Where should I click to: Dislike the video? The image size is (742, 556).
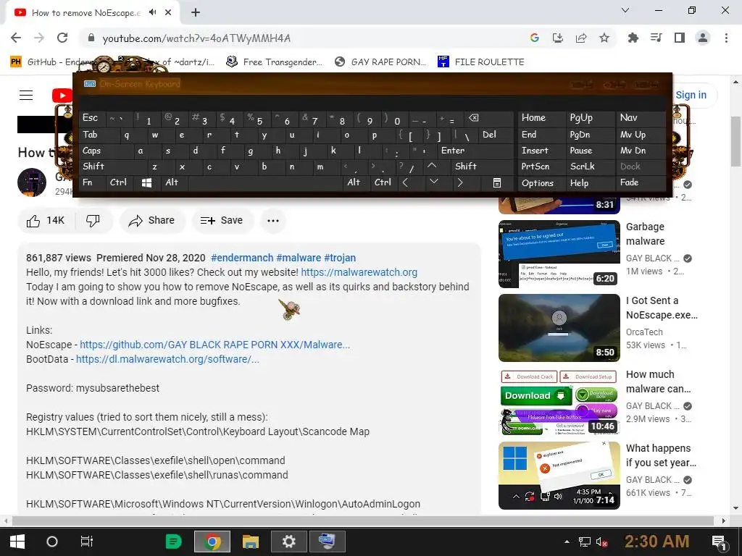pyautogui.click(x=93, y=220)
